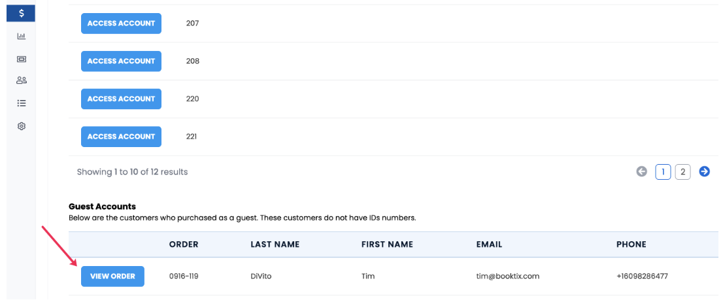Click the EMAIL column header
723x302 pixels.
[x=489, y=244]
